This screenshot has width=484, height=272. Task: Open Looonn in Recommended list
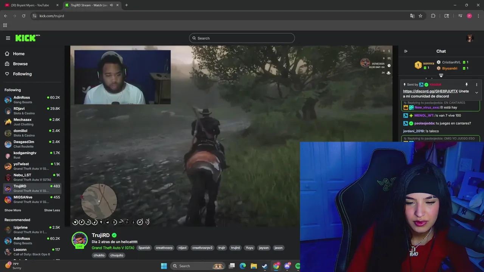(x=32, y=252)
